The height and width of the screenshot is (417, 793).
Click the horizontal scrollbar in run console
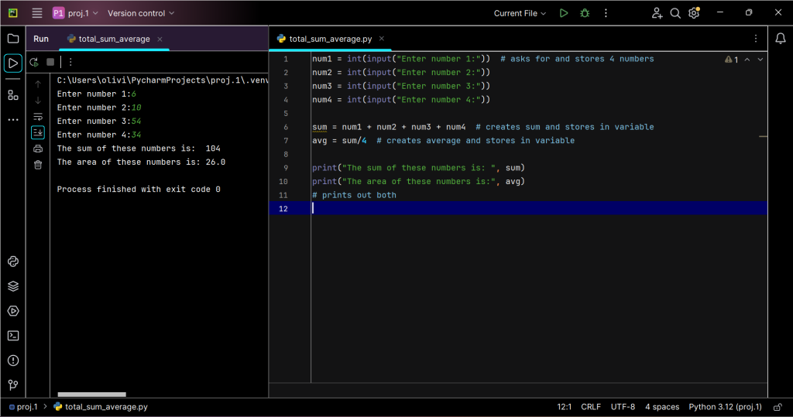[x=91, y=395]
